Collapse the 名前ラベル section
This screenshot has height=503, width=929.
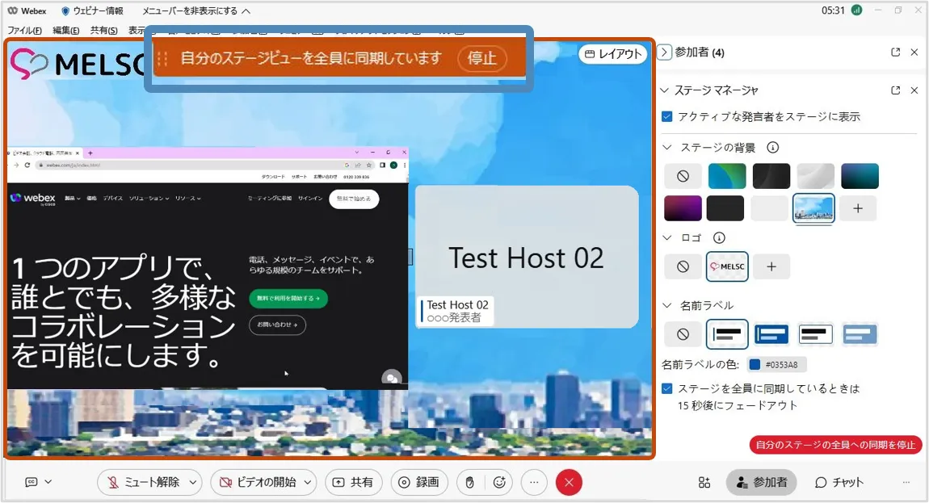tap(667, 305)
